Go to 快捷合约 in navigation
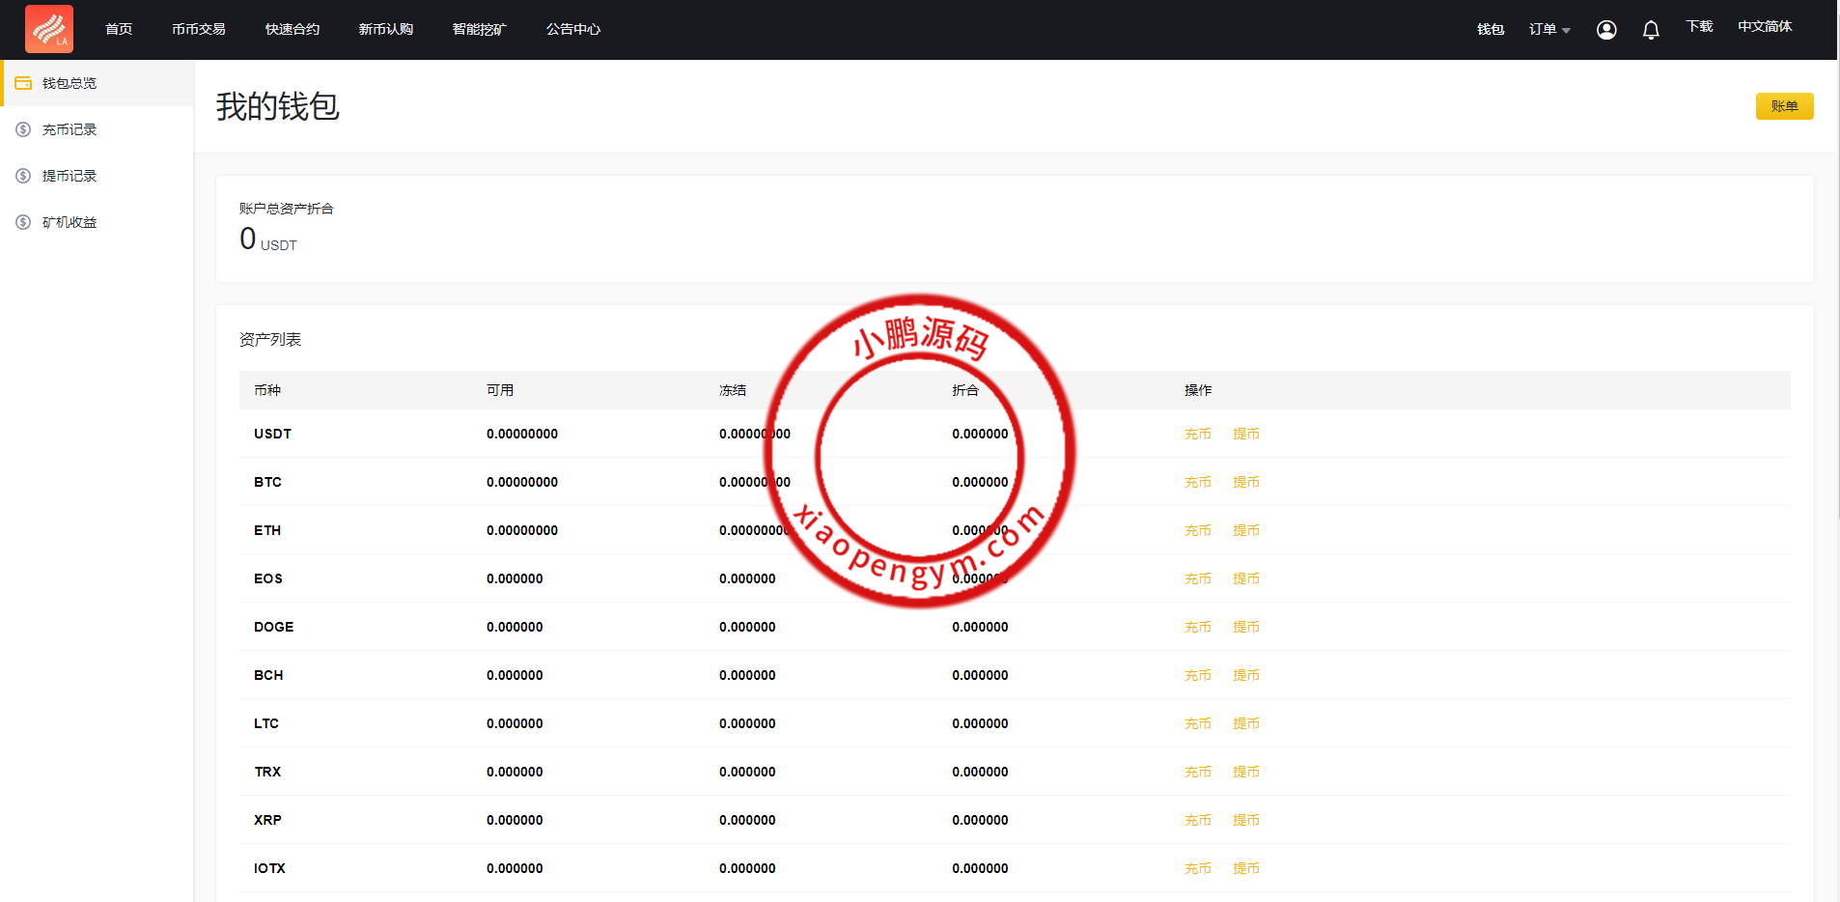The height and width of the screenshot is (902, 1840). [x=293, y=29]
